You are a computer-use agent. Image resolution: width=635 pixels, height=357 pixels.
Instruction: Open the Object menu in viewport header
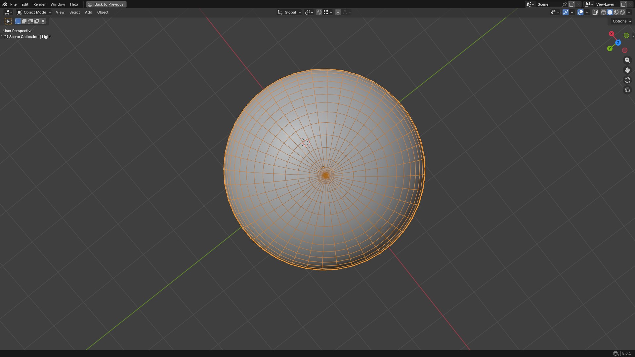103,12
